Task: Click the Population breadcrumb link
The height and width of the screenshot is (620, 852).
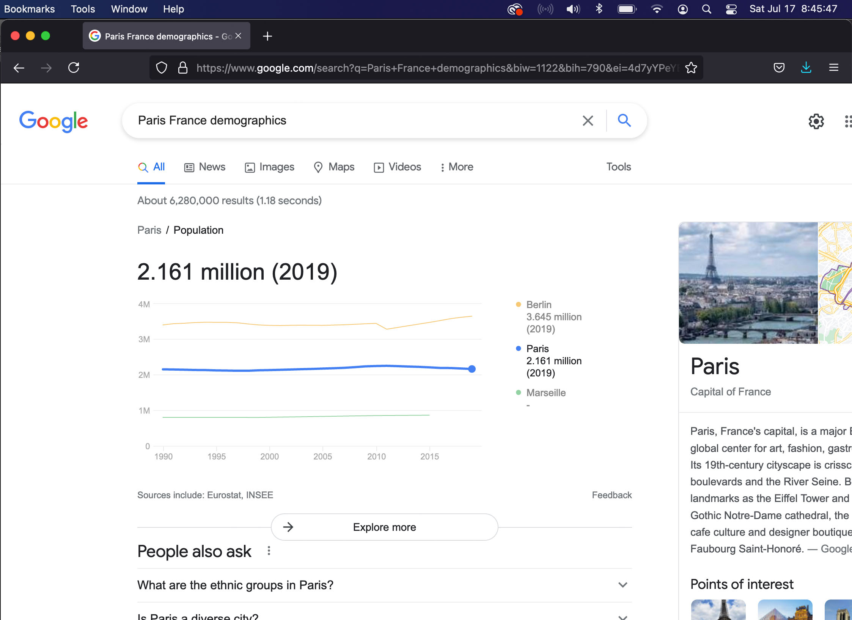Action: (198, 230)
